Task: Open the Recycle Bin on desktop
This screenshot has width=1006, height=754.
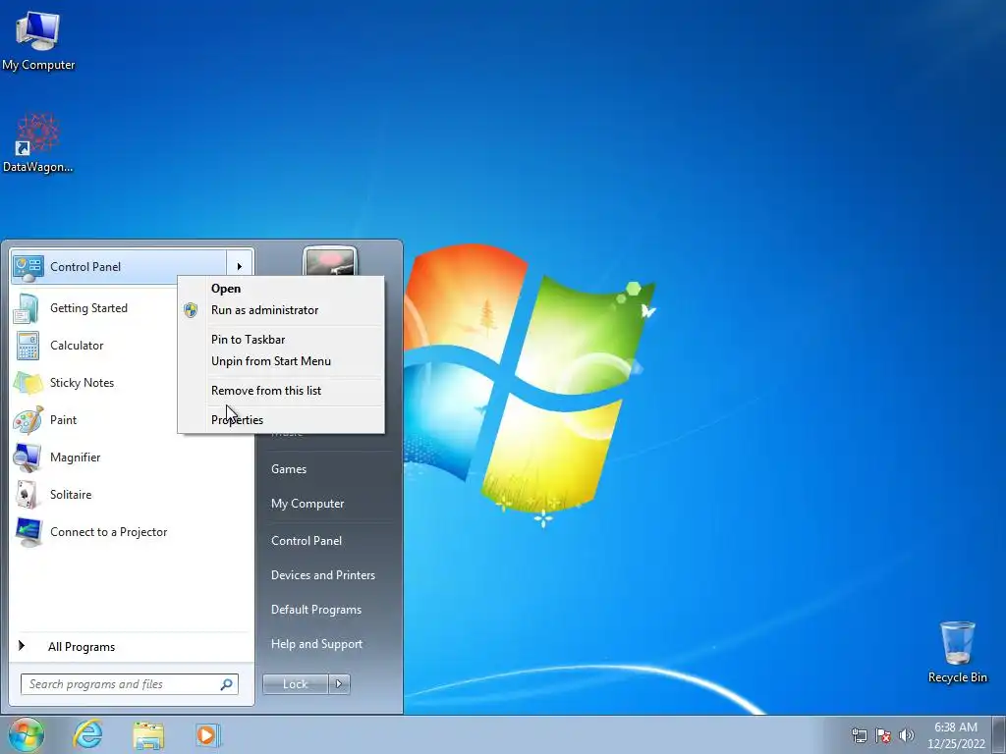Action: (957, 652)
